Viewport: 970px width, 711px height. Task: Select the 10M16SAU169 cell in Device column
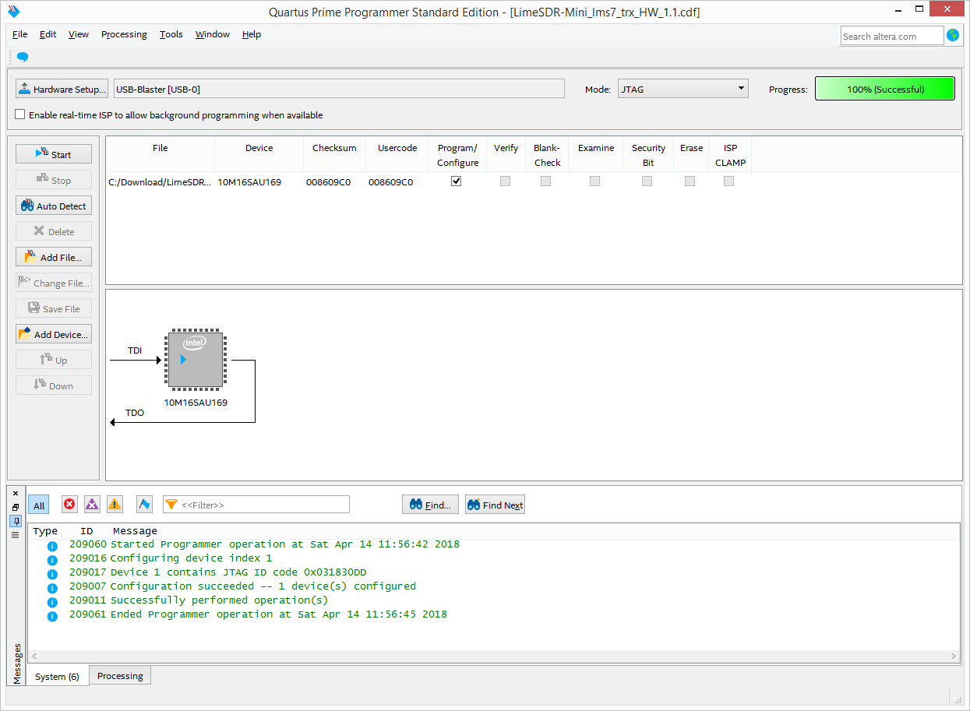pos(249,181)
